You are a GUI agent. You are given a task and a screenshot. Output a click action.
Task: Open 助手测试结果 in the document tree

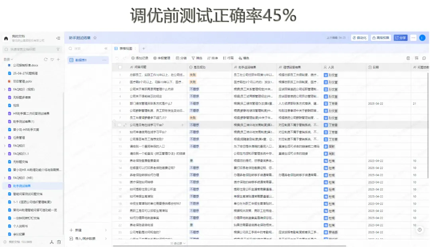(33, 186)
